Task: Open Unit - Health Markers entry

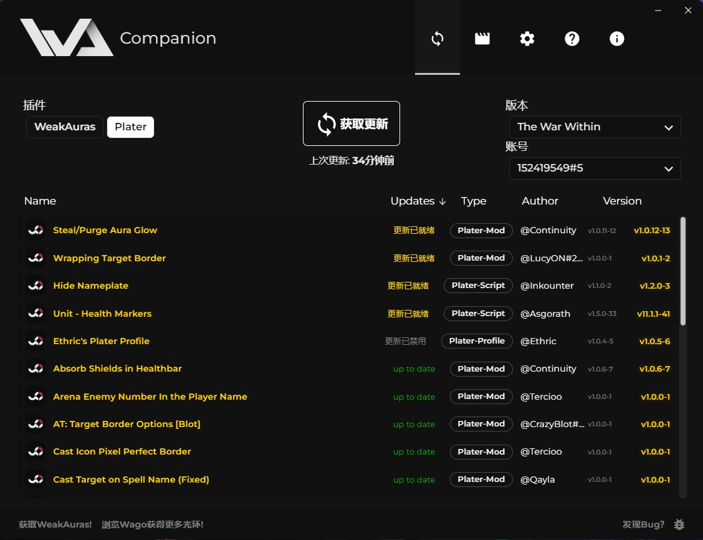Action: pyautogui.click(x=102, y=314)
